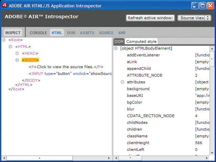The image size is (216, 162).
Task: Switch to the ASSETS tab
Action: point(87,33)
